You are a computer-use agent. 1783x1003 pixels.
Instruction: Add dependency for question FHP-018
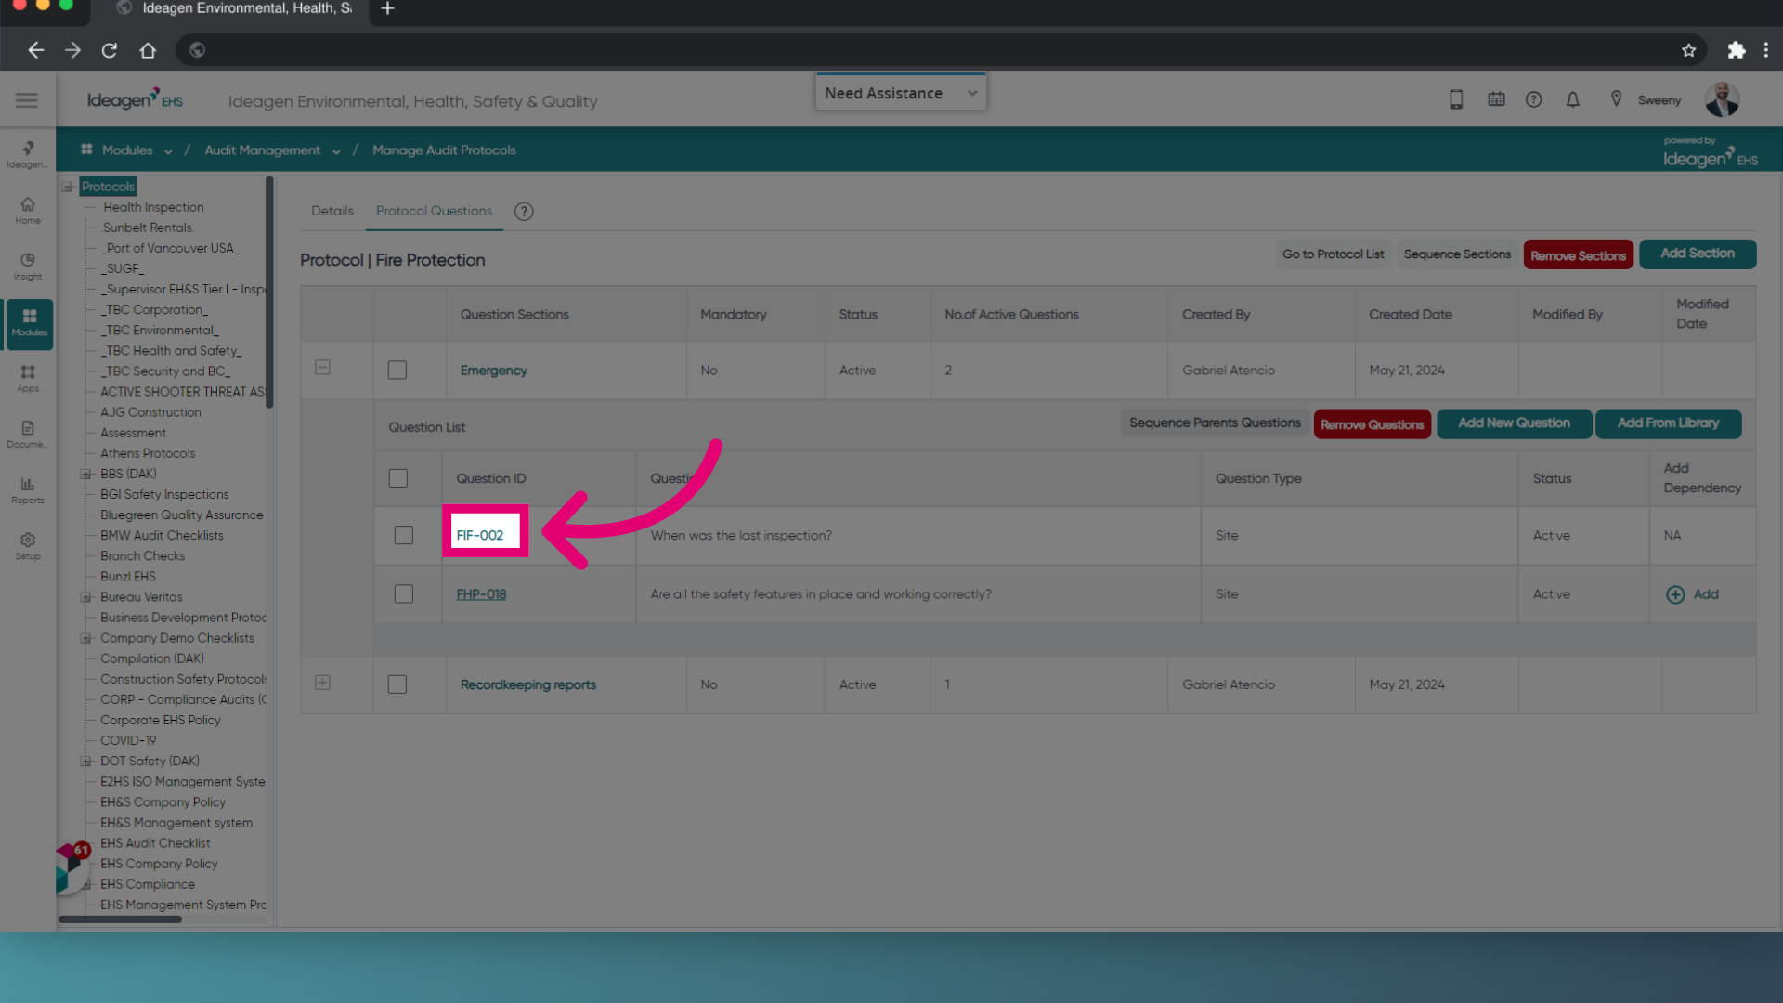click(x=1693, y=594)
